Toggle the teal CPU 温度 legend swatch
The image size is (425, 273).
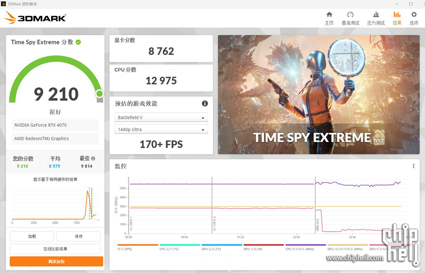click(x=180, y=245)
